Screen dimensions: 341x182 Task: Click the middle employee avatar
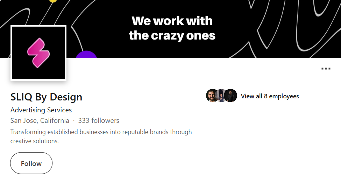(221, 96)
